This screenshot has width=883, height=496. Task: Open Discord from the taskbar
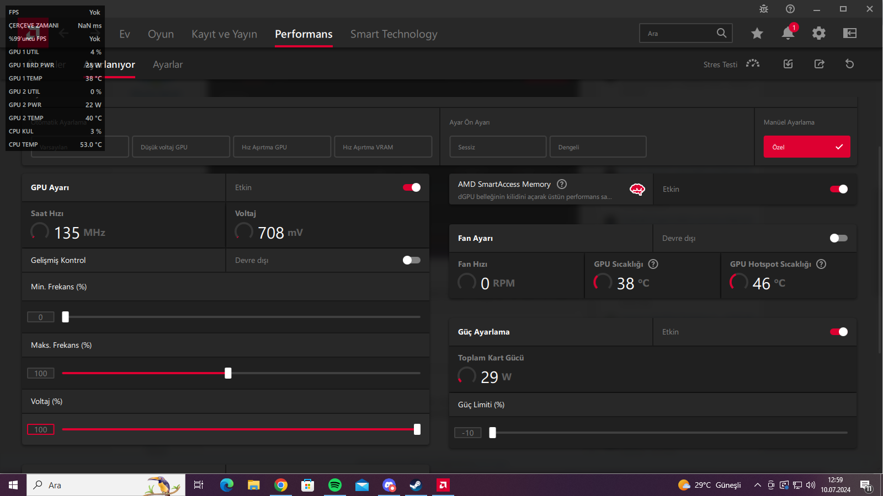click(x=389, y=485)
